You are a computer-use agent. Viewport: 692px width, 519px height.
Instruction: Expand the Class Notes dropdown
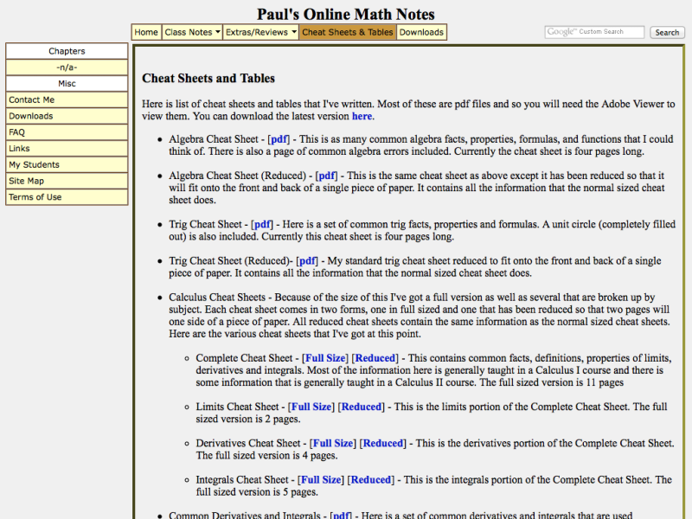pos(192,32)
